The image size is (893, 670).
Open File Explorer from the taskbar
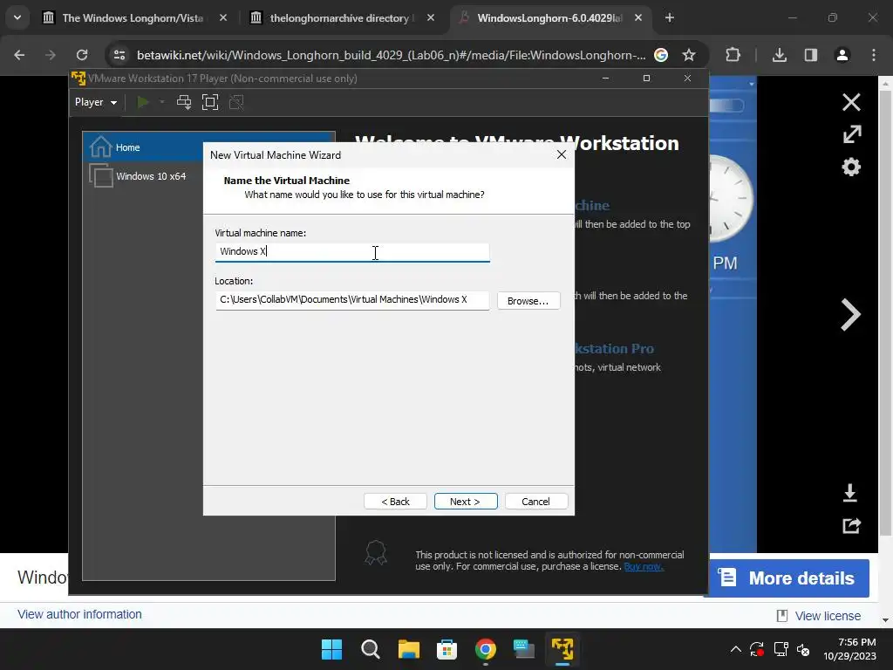[x=409, y=649]
